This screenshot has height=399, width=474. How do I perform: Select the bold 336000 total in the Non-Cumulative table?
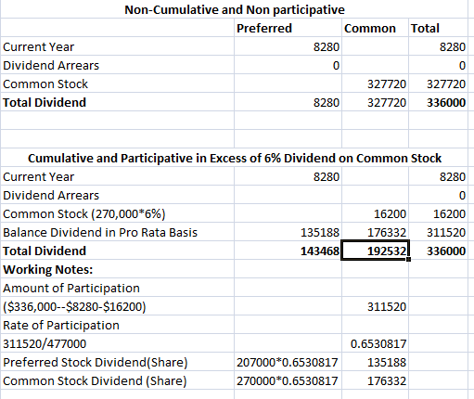(x=438, y=102)
